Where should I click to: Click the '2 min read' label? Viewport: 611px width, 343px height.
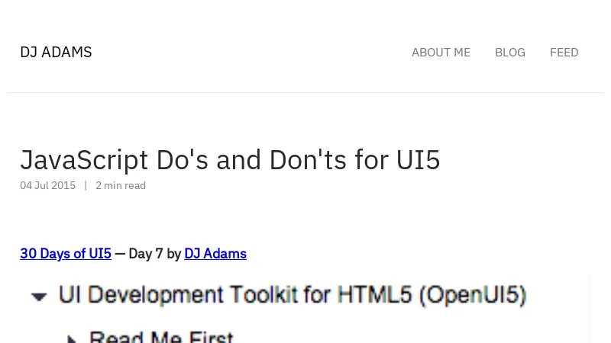click(121, 185)
